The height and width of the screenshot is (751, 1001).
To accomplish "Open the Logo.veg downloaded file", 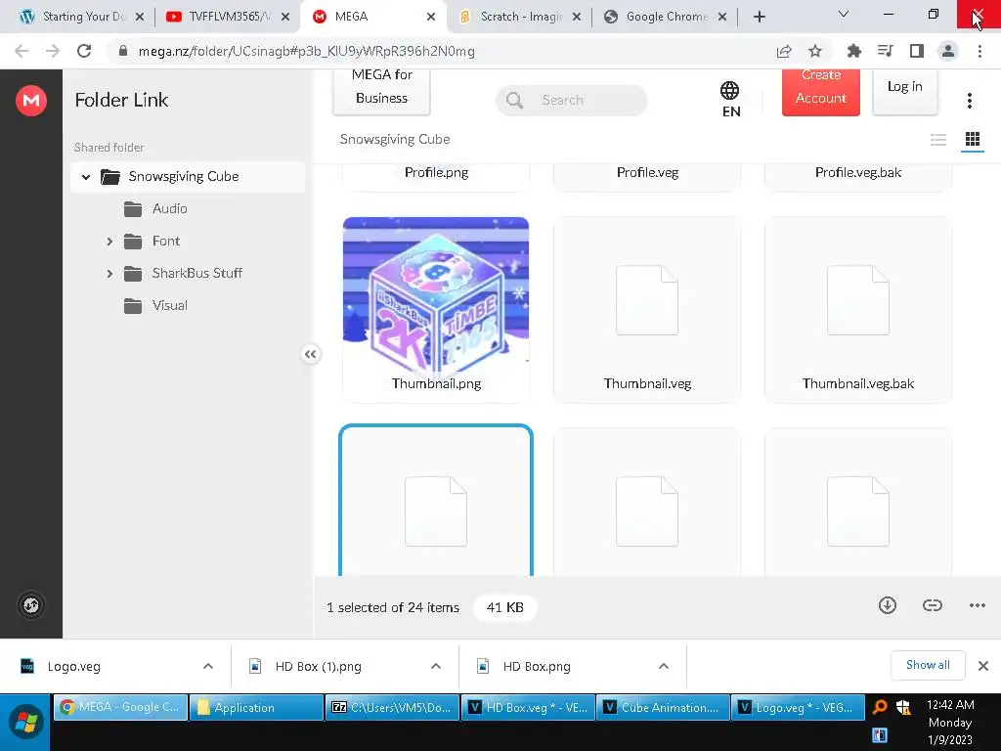I will 73,666.
